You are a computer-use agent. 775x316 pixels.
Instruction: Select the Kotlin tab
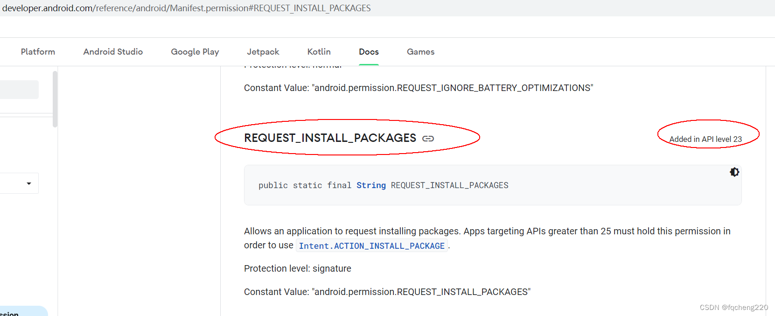point(319,52)
